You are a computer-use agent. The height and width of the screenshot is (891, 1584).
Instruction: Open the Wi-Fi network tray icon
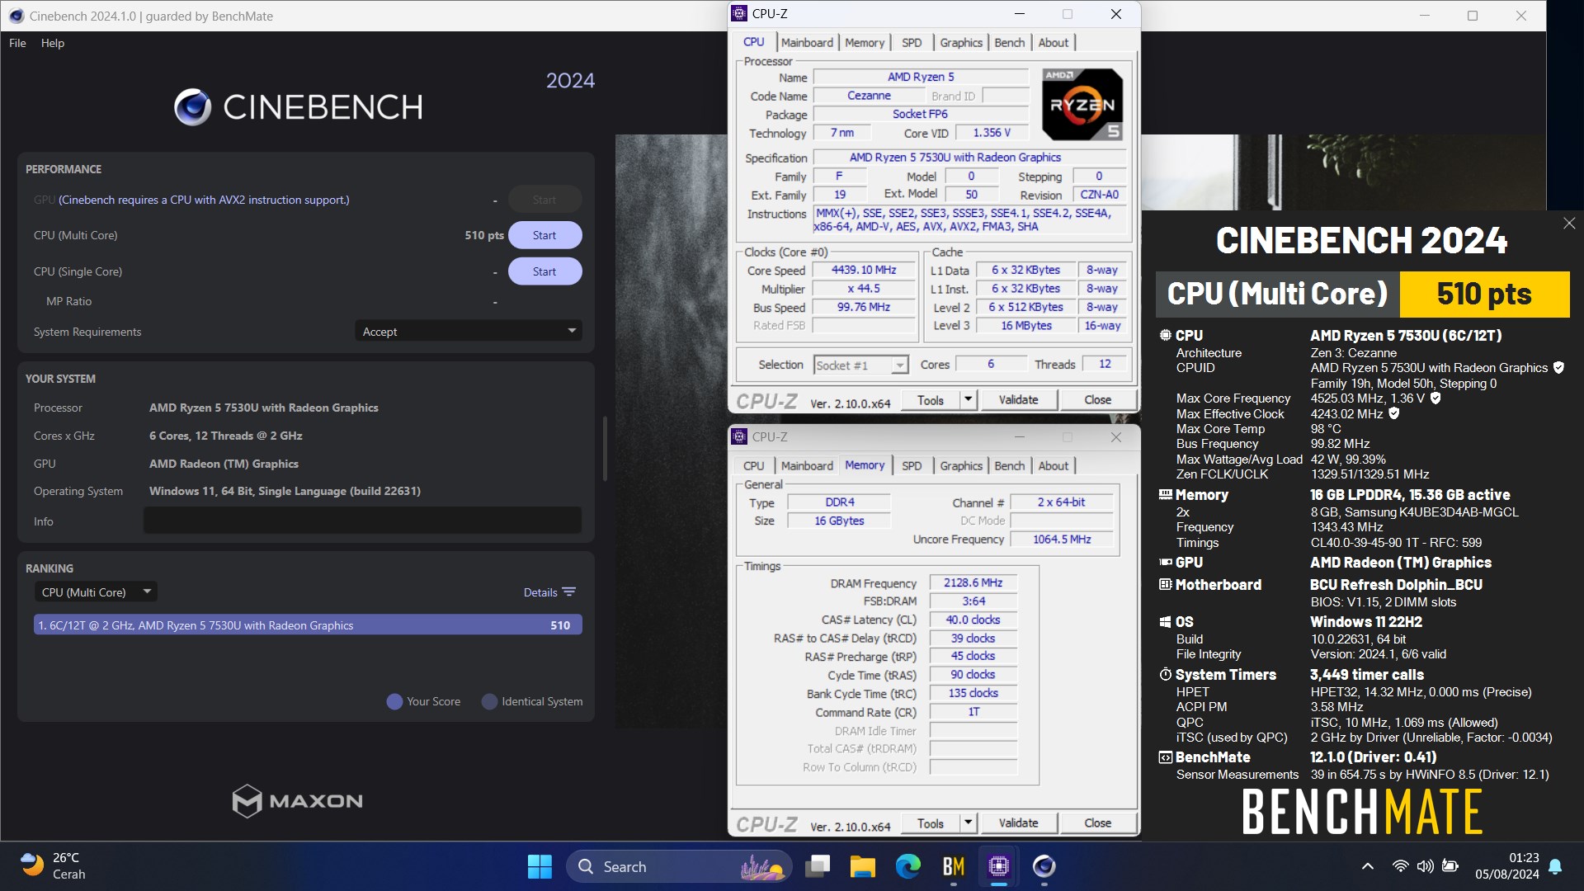1400,866
